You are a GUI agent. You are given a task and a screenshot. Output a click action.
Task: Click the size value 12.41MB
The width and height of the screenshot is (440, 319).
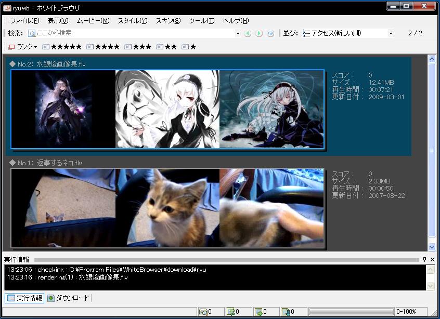pyautogui.click(x=381, y=83)
